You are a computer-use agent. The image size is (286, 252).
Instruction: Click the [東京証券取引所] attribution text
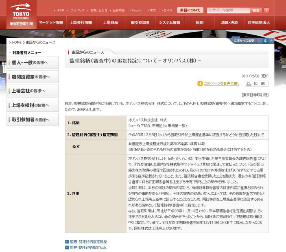[255, 95]
